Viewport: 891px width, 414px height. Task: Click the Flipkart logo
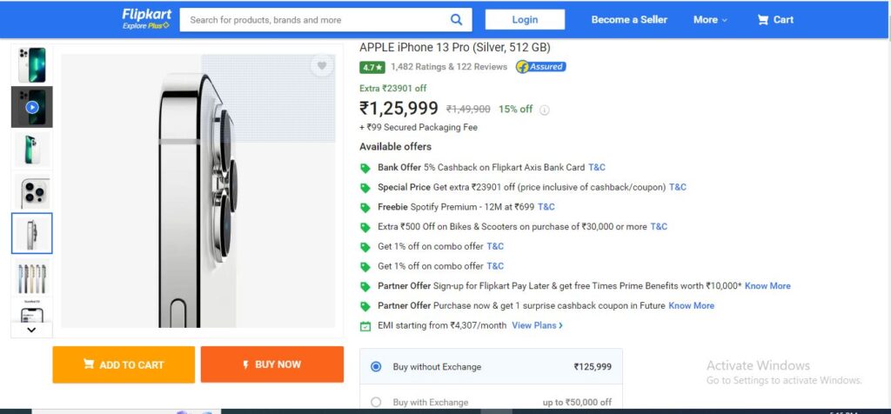[146, 19]
